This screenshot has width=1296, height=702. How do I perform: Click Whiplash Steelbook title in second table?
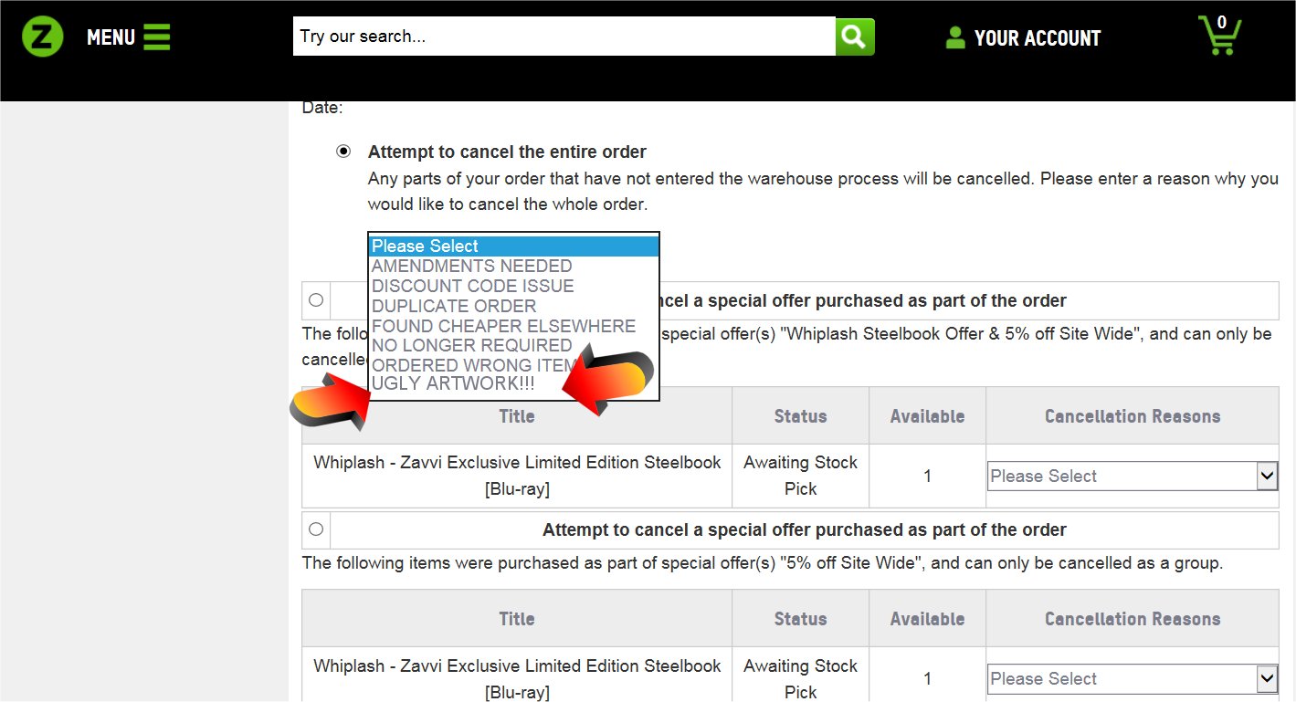[517, 679]
